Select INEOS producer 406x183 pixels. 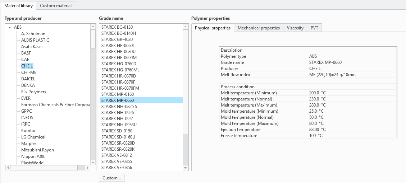27,118
